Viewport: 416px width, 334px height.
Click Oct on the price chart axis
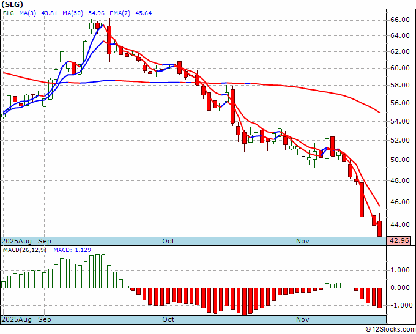point(168,241)
